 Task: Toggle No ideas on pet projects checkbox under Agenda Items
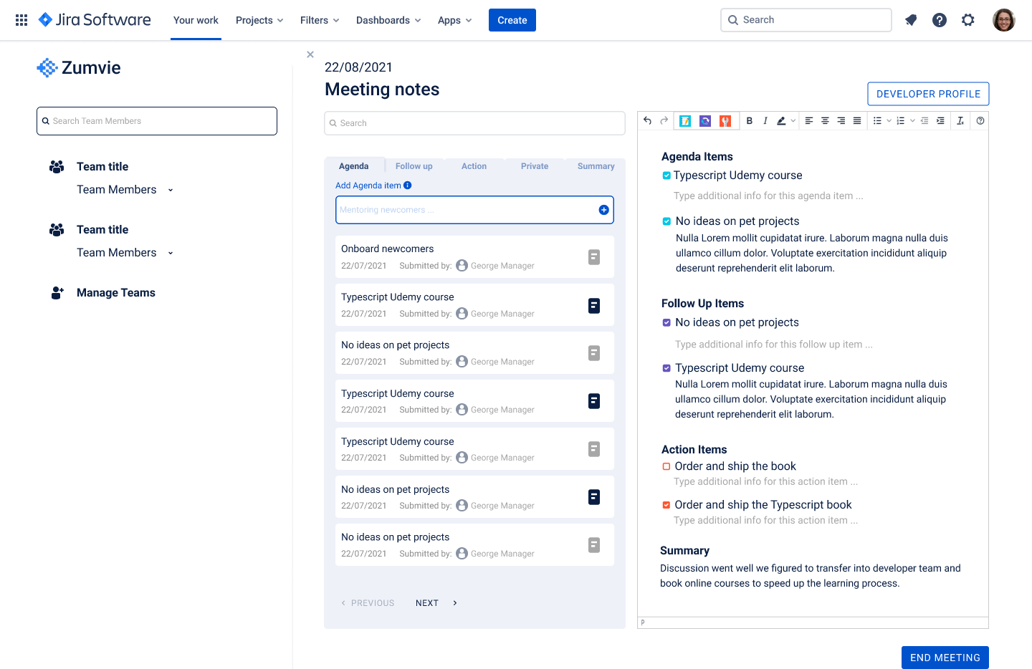(666, 221)
